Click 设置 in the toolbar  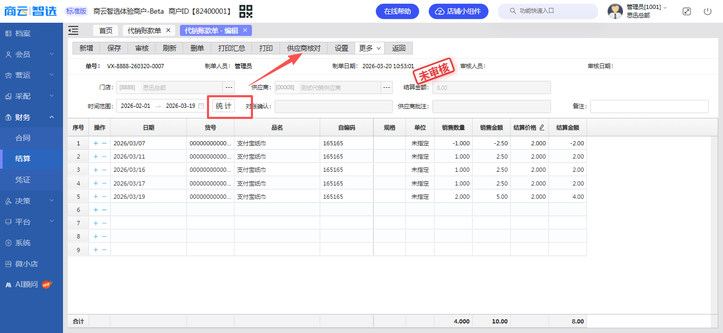click(341, 48)
